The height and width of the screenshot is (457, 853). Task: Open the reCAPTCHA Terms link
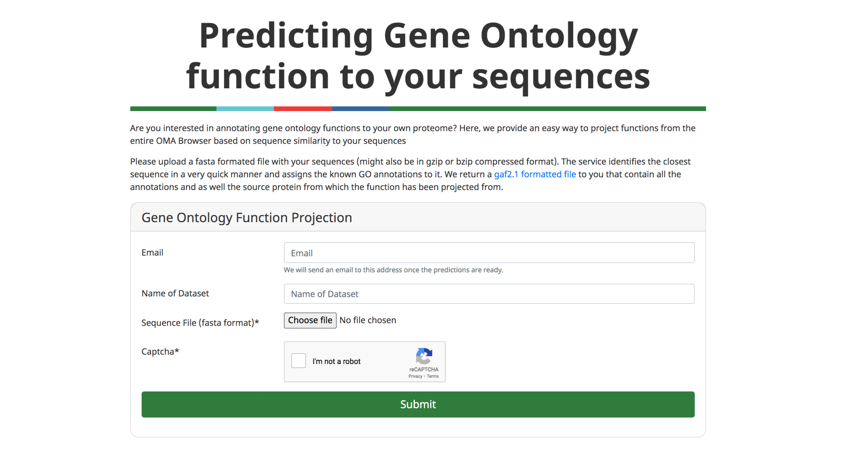(x=432, y=376)
